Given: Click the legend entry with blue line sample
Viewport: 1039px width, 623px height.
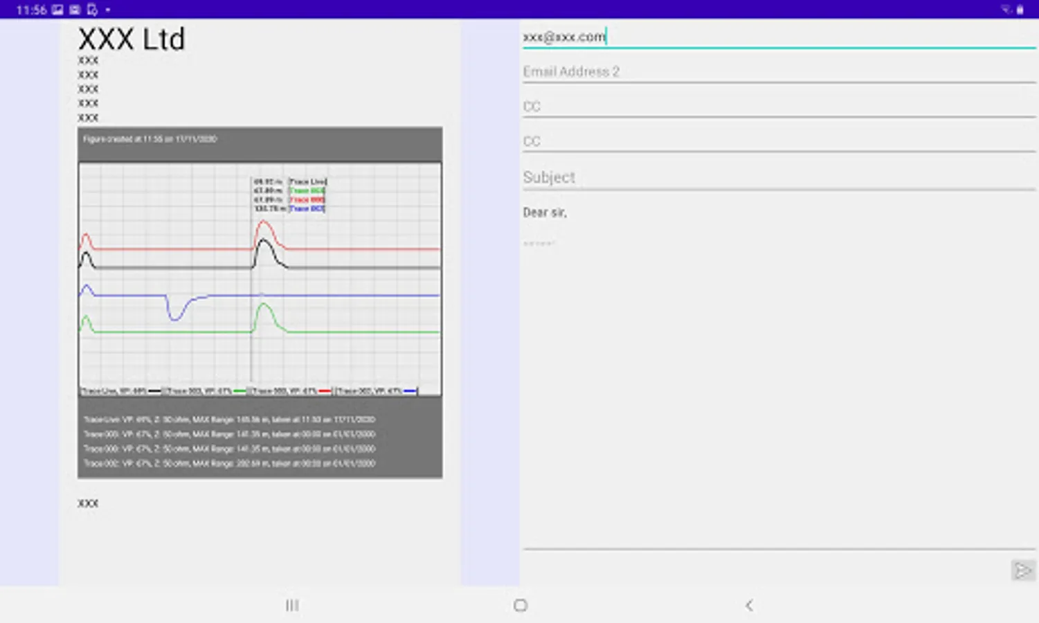Looking at the screenshot, I should [x=377, y=391].
